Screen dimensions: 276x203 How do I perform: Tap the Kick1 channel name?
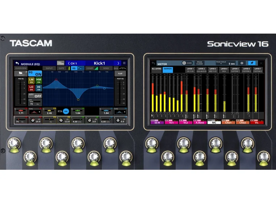(100, 63)
